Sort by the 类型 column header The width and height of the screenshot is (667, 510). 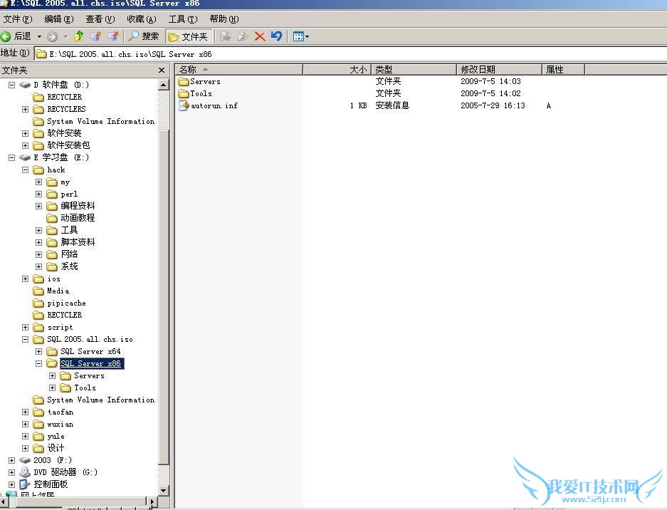pos(414,69)
